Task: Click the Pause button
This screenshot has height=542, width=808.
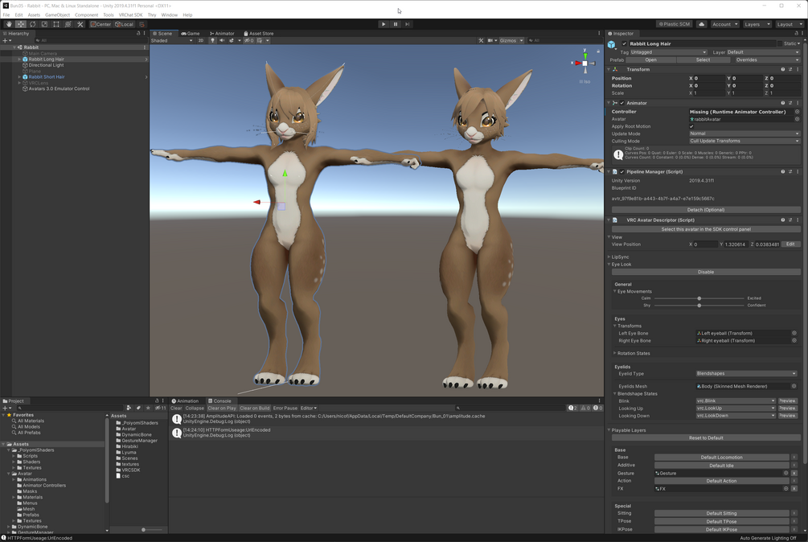Action: (x=396, y=24)
